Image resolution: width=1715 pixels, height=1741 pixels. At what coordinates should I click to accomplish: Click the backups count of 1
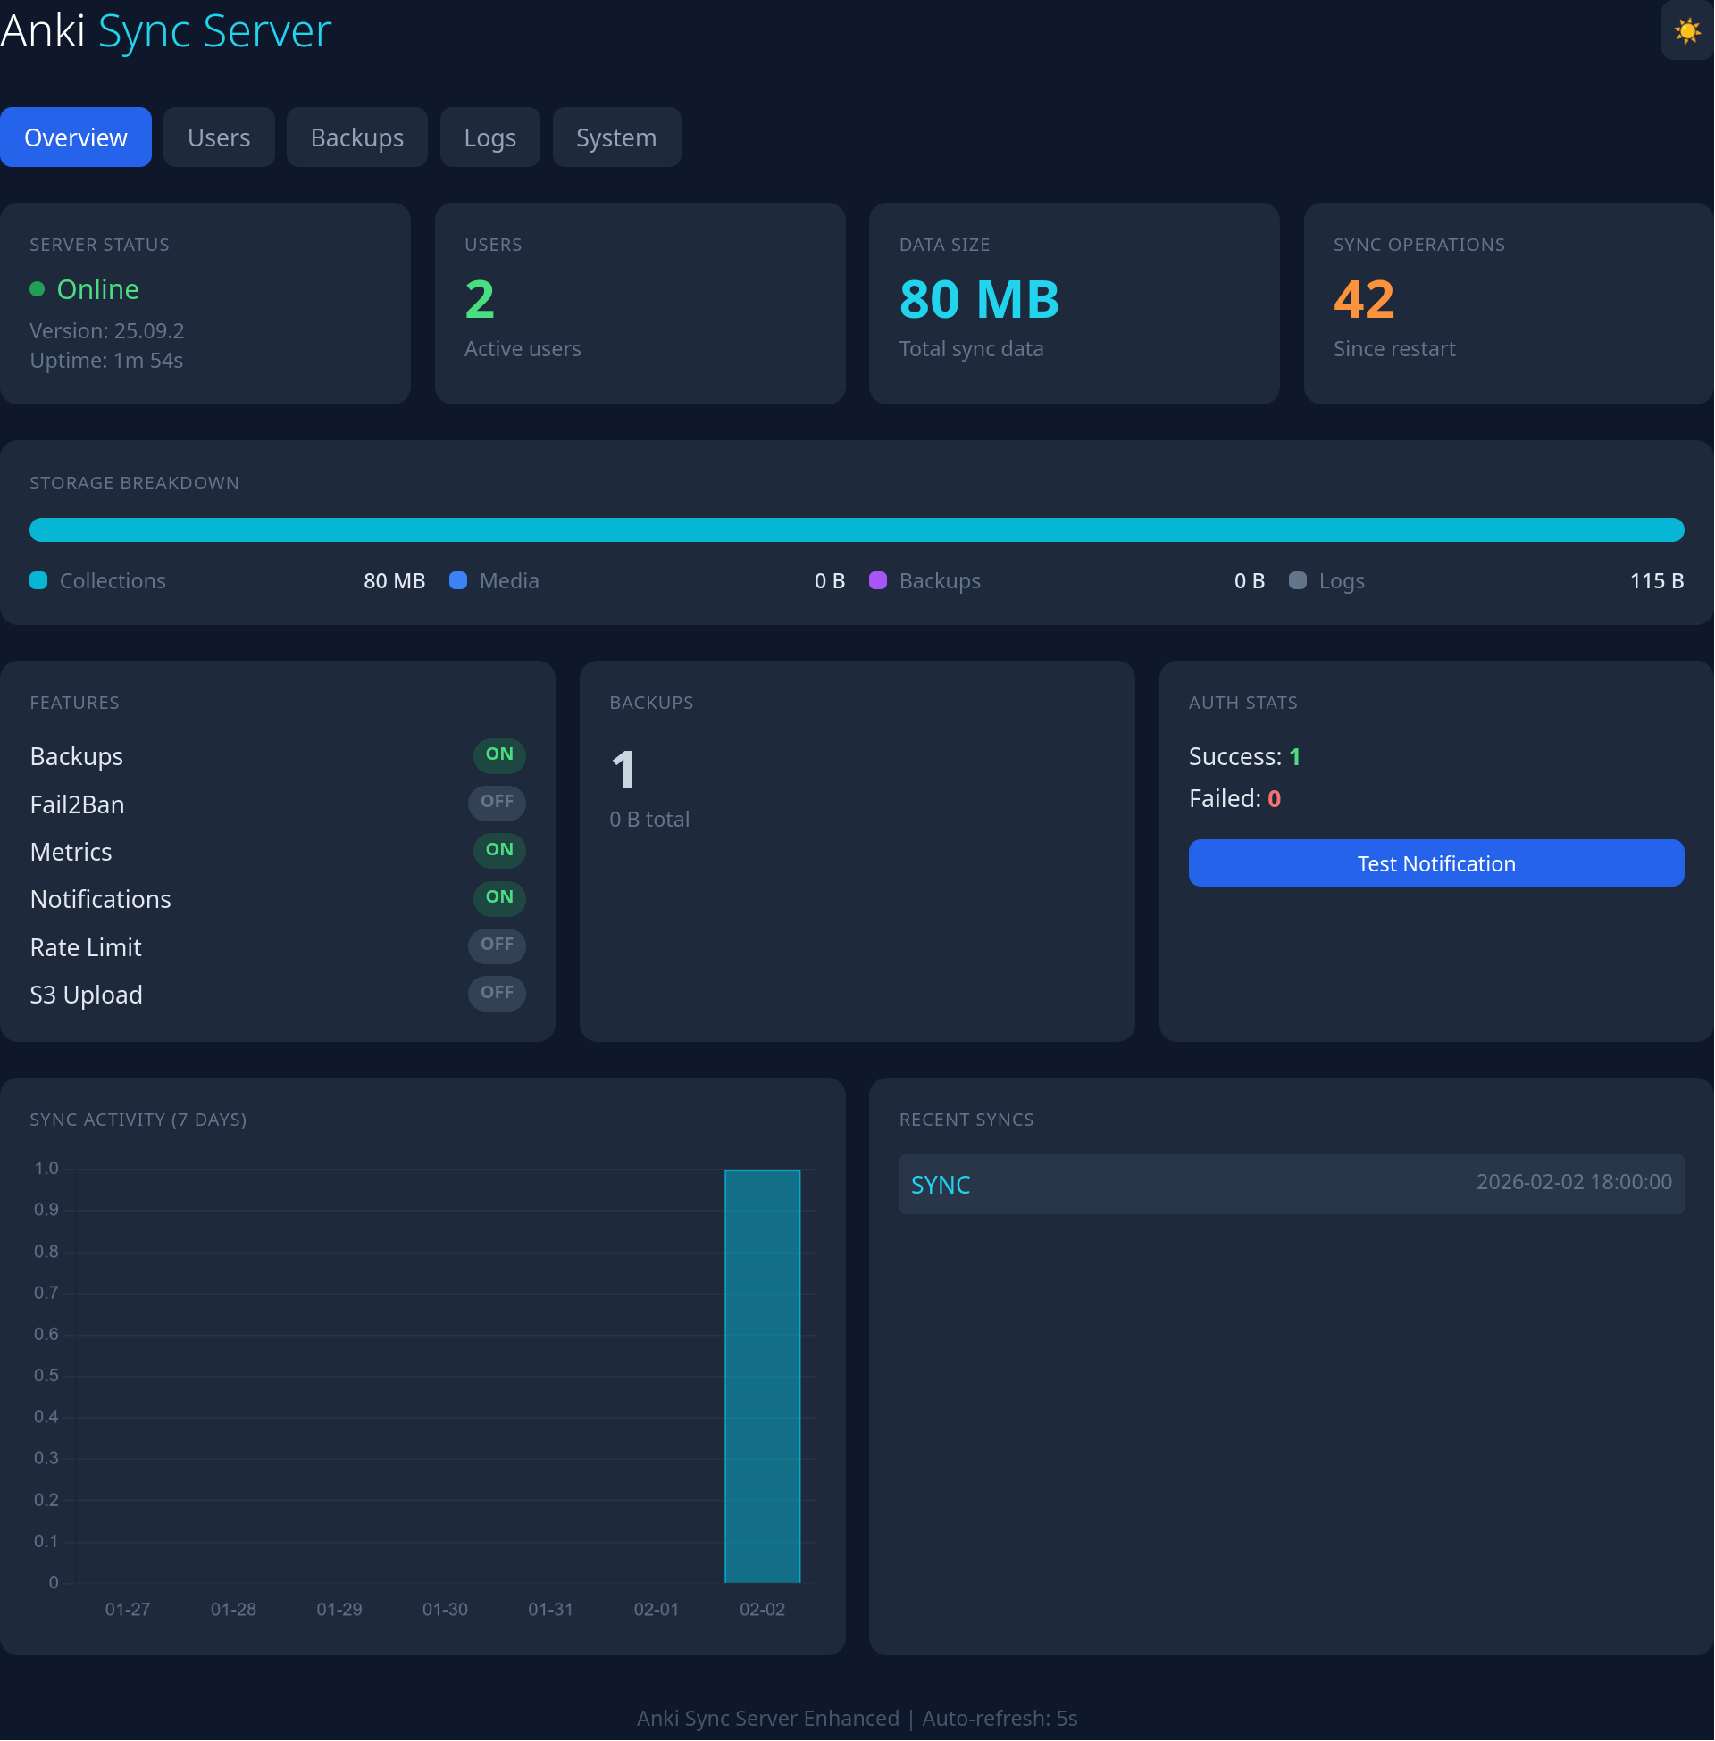coord(623,770)
